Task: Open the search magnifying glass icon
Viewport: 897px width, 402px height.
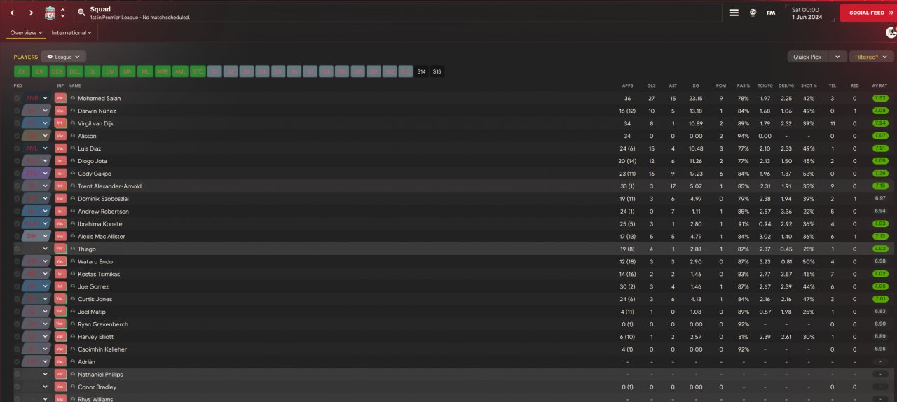Action: (81, 13)
